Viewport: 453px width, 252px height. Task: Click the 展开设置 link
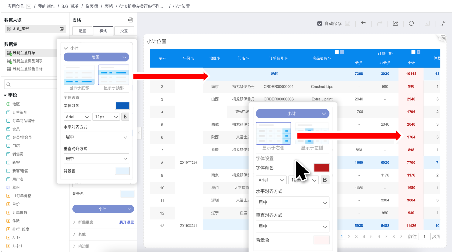pos(126,222)
